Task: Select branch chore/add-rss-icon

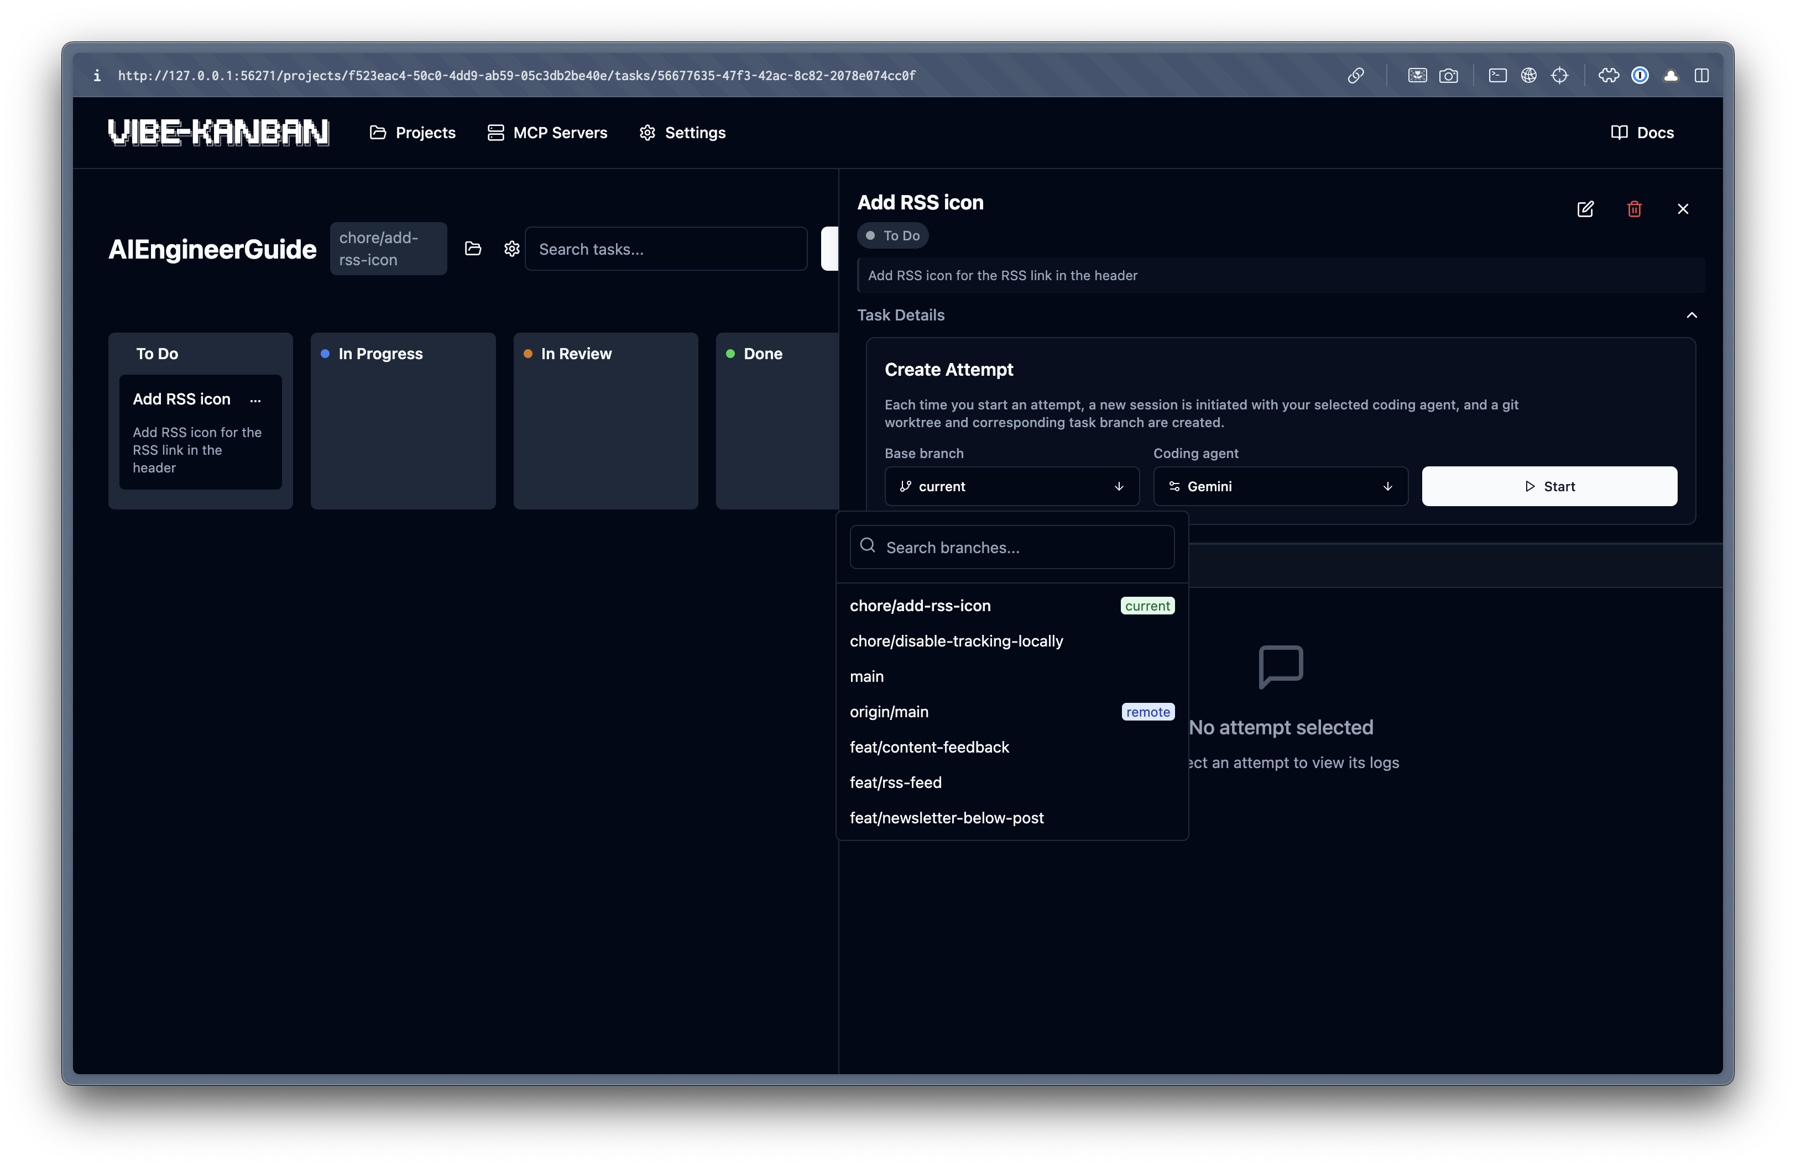Action: pyautogui.click(x=1012, y=606)
